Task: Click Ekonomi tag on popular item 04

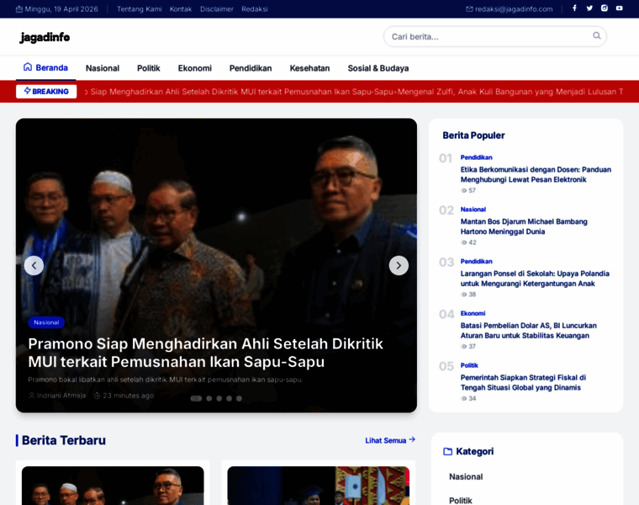Action: pos(473,313)
